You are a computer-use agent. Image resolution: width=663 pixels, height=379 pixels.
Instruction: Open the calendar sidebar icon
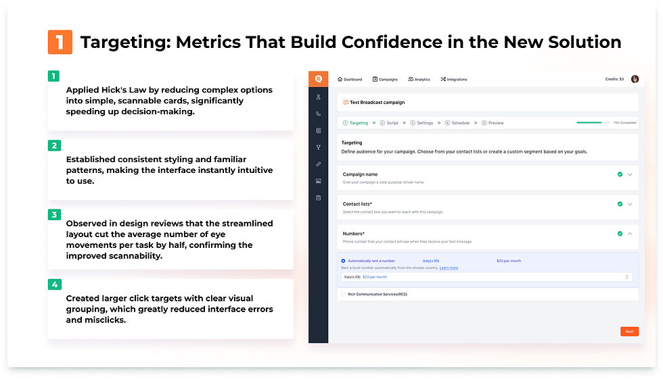coord(319,197)
